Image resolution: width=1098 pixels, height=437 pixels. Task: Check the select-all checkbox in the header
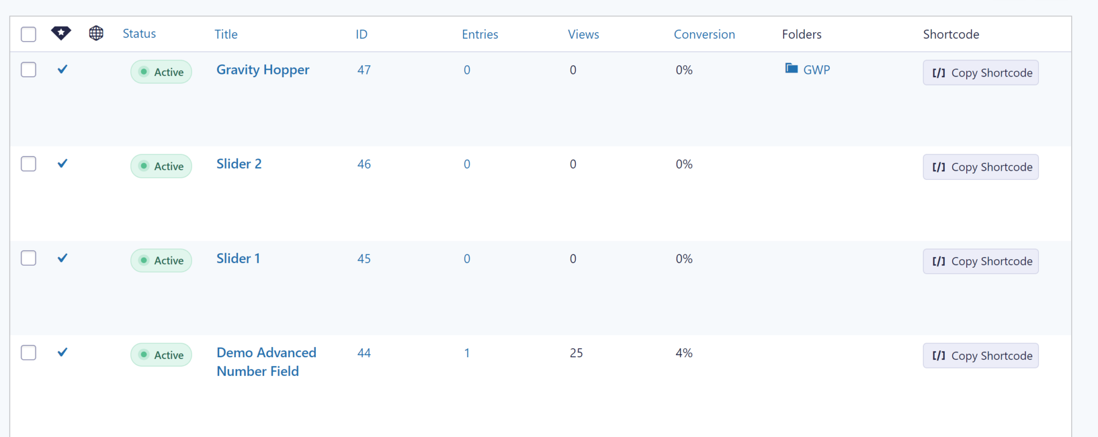[x=28, y=34]
